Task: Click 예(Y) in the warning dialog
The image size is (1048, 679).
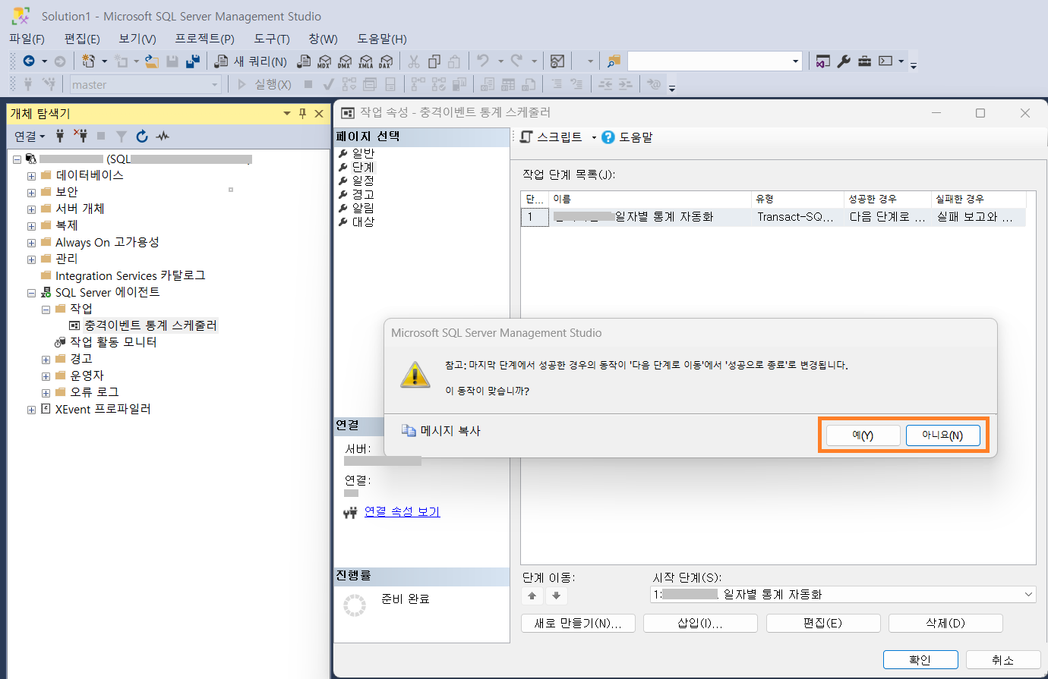Action: [863, 435]
